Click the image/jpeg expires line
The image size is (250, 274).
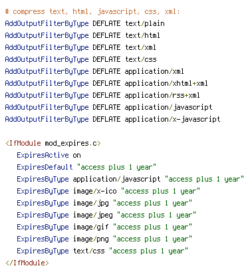click(x=106, y=215)
